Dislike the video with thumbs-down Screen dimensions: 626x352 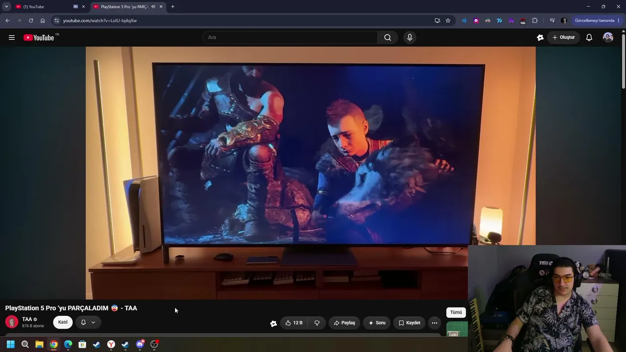317,323
